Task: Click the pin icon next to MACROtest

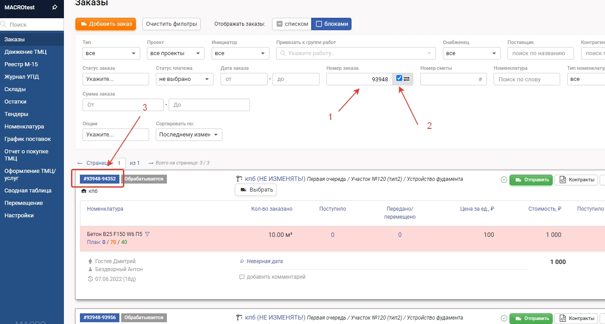Action: tap(55, 7)
